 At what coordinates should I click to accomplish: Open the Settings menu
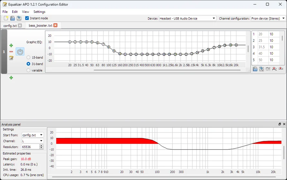39,12
